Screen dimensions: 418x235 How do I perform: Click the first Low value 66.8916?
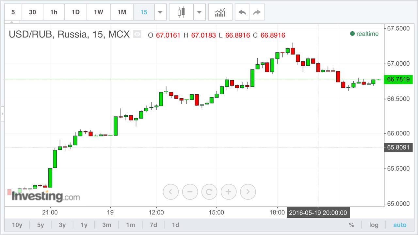[x=238, y=35]
